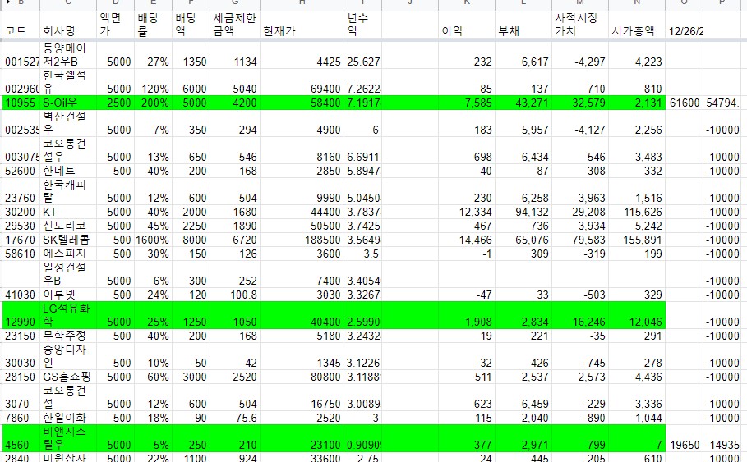This screenshot has height=462, width=747.
Task: Click the 75.6 tax-limited amount cell
Action: click(235, 418)
